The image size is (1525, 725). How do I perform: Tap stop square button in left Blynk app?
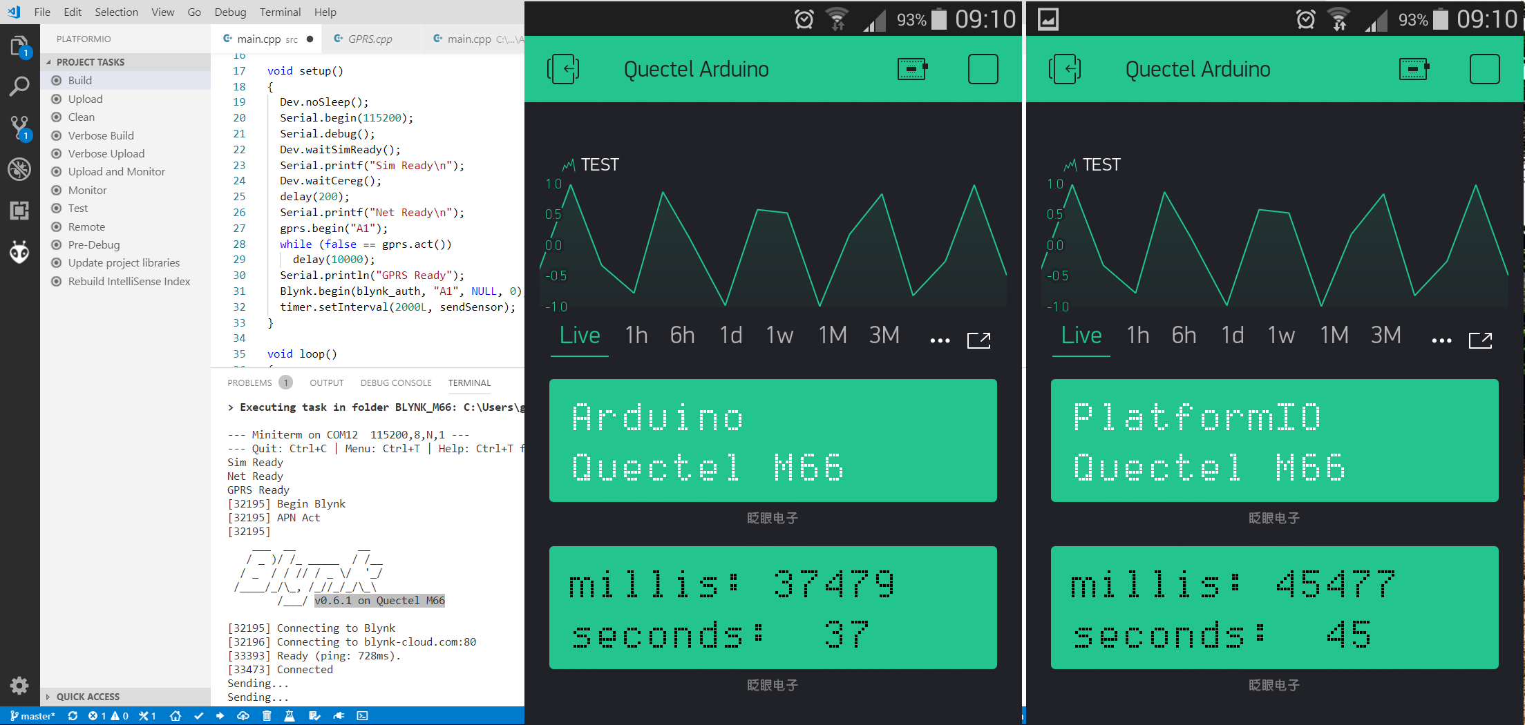coord(983,69)
